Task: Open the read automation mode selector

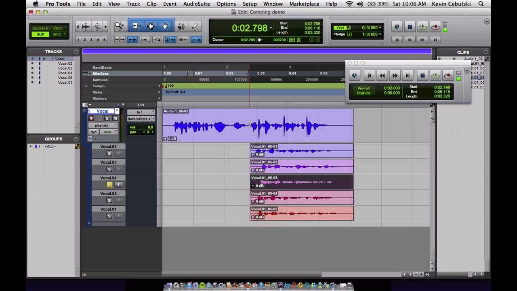Action: click(x=109, y=132)
